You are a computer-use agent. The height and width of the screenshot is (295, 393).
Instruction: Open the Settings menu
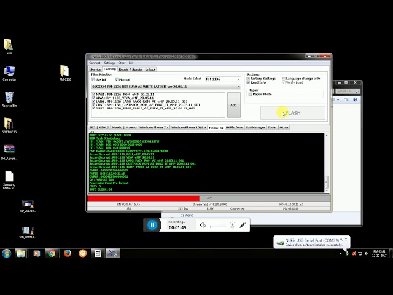tap(109, 63)
